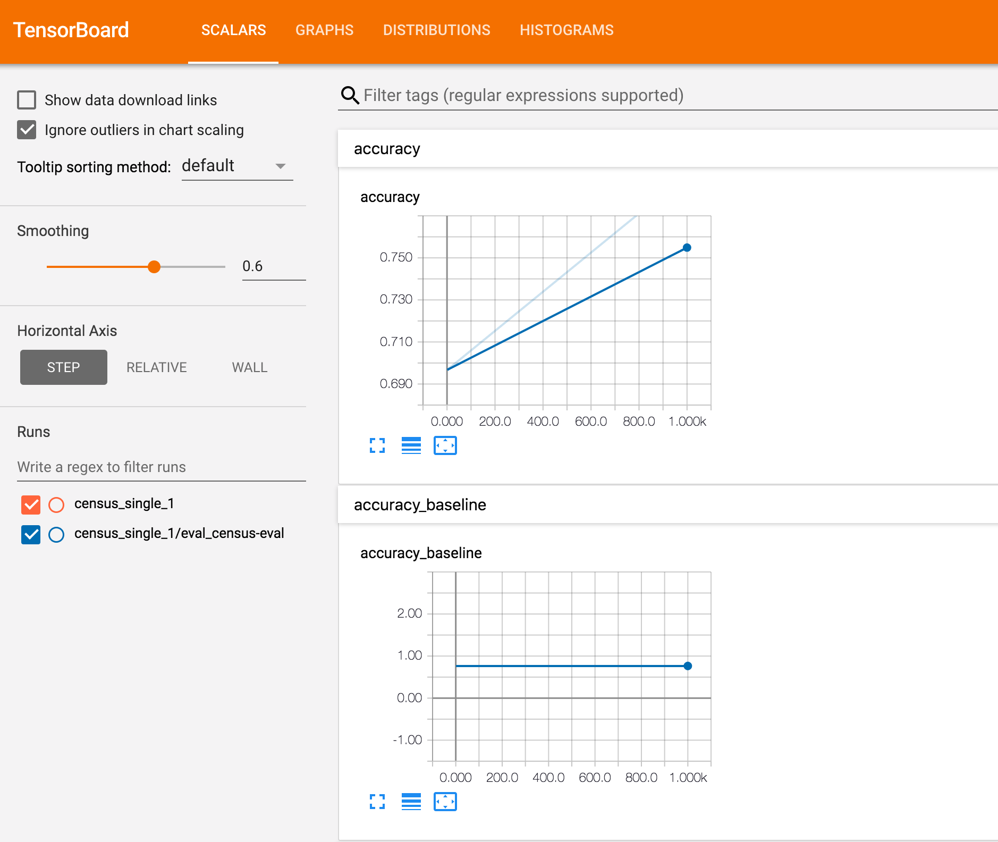This screenshot has width=998, height=842.
Task: Uncheck the census_single_1/eval_census-eval run checkbox
Action: tap(31, 534)
